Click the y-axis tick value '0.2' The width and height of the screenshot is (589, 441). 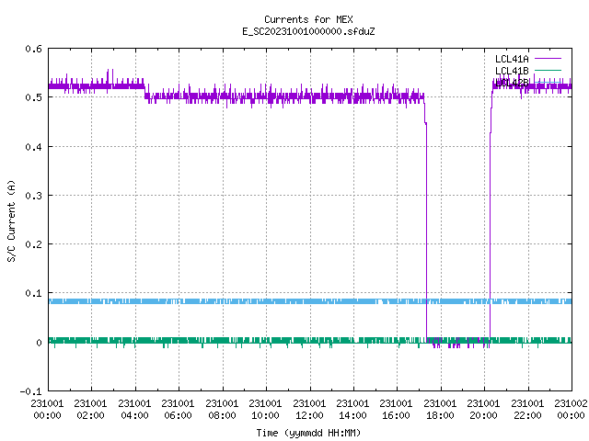tap(33, 244)
